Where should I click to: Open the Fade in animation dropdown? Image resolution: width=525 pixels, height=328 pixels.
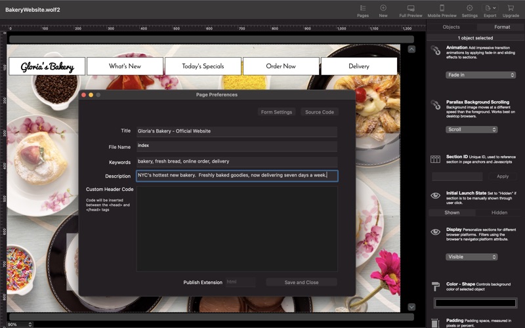480,75
